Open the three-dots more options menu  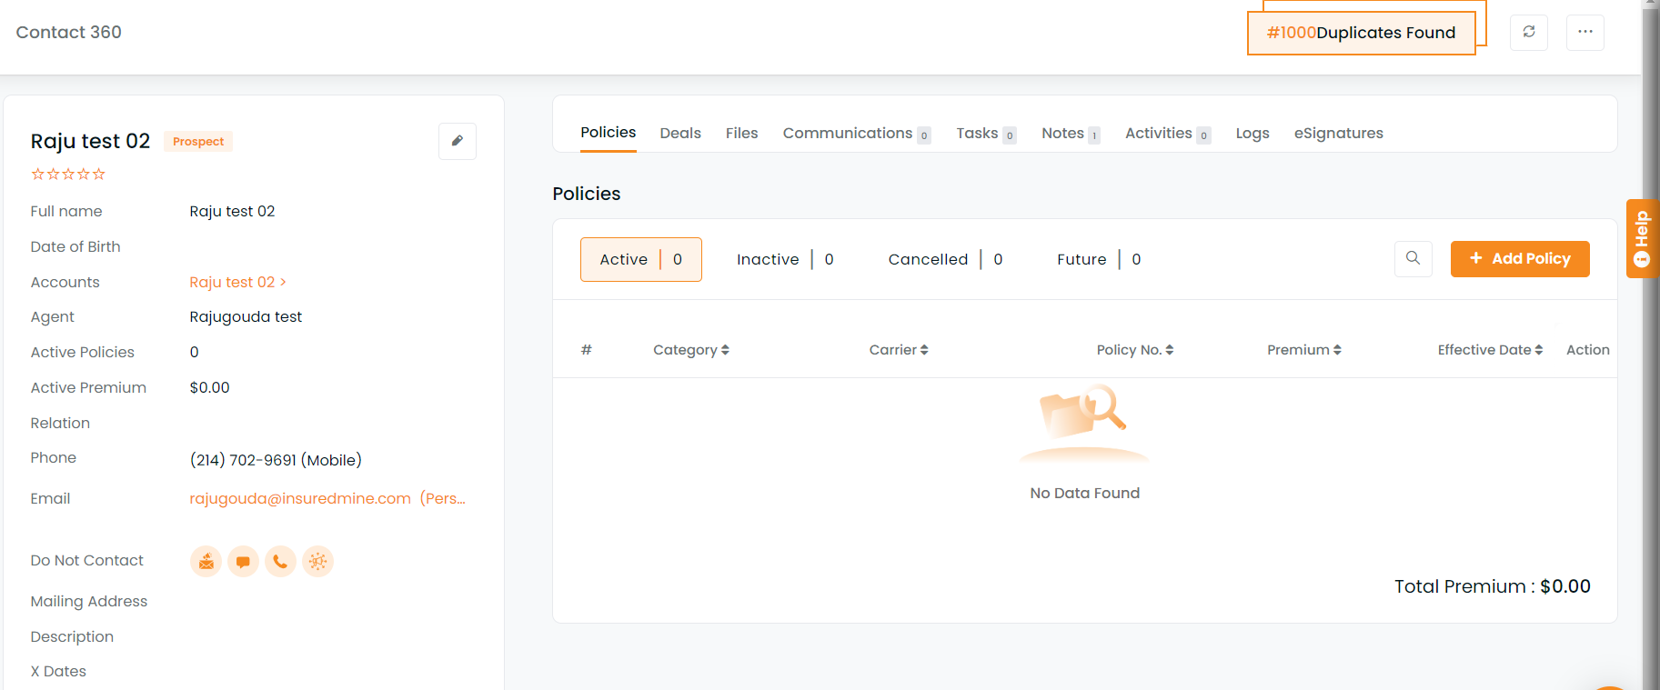[x=1585, y=32]
